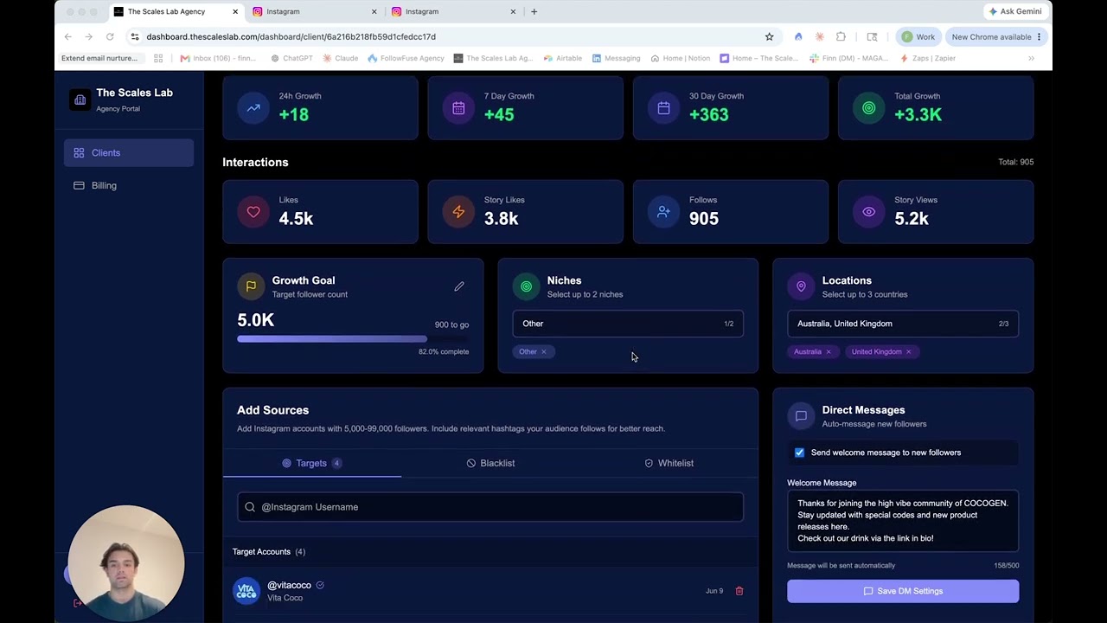This screenshot has height=623, width=1107.
Task: Remove the Other niche tag
Action: [544, 352]
